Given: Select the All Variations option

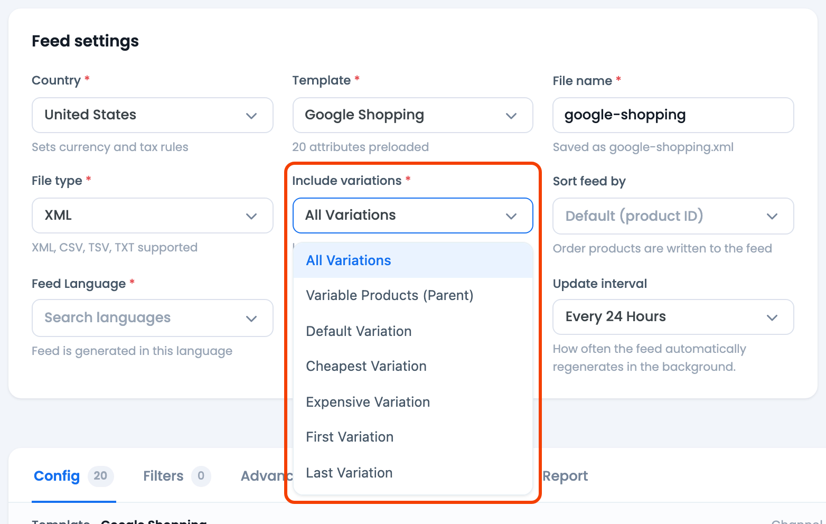Looking at the screenshot, I should tap(413, 260).
